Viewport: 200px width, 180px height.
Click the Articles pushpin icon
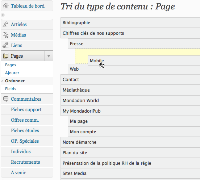5,24
